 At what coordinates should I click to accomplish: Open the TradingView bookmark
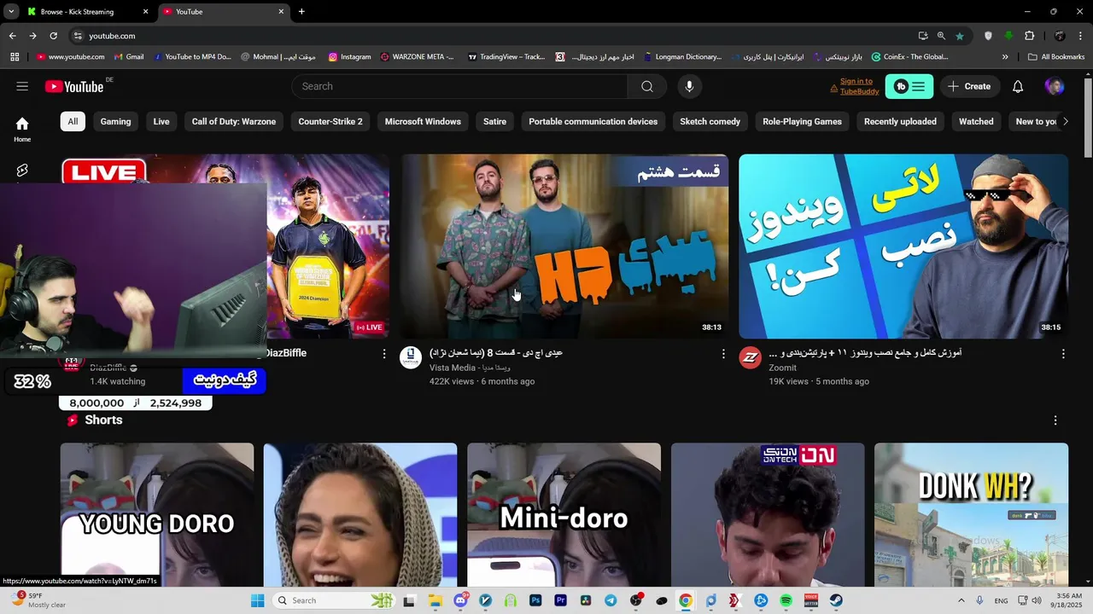pyautogui.click(x=506, y=57)
